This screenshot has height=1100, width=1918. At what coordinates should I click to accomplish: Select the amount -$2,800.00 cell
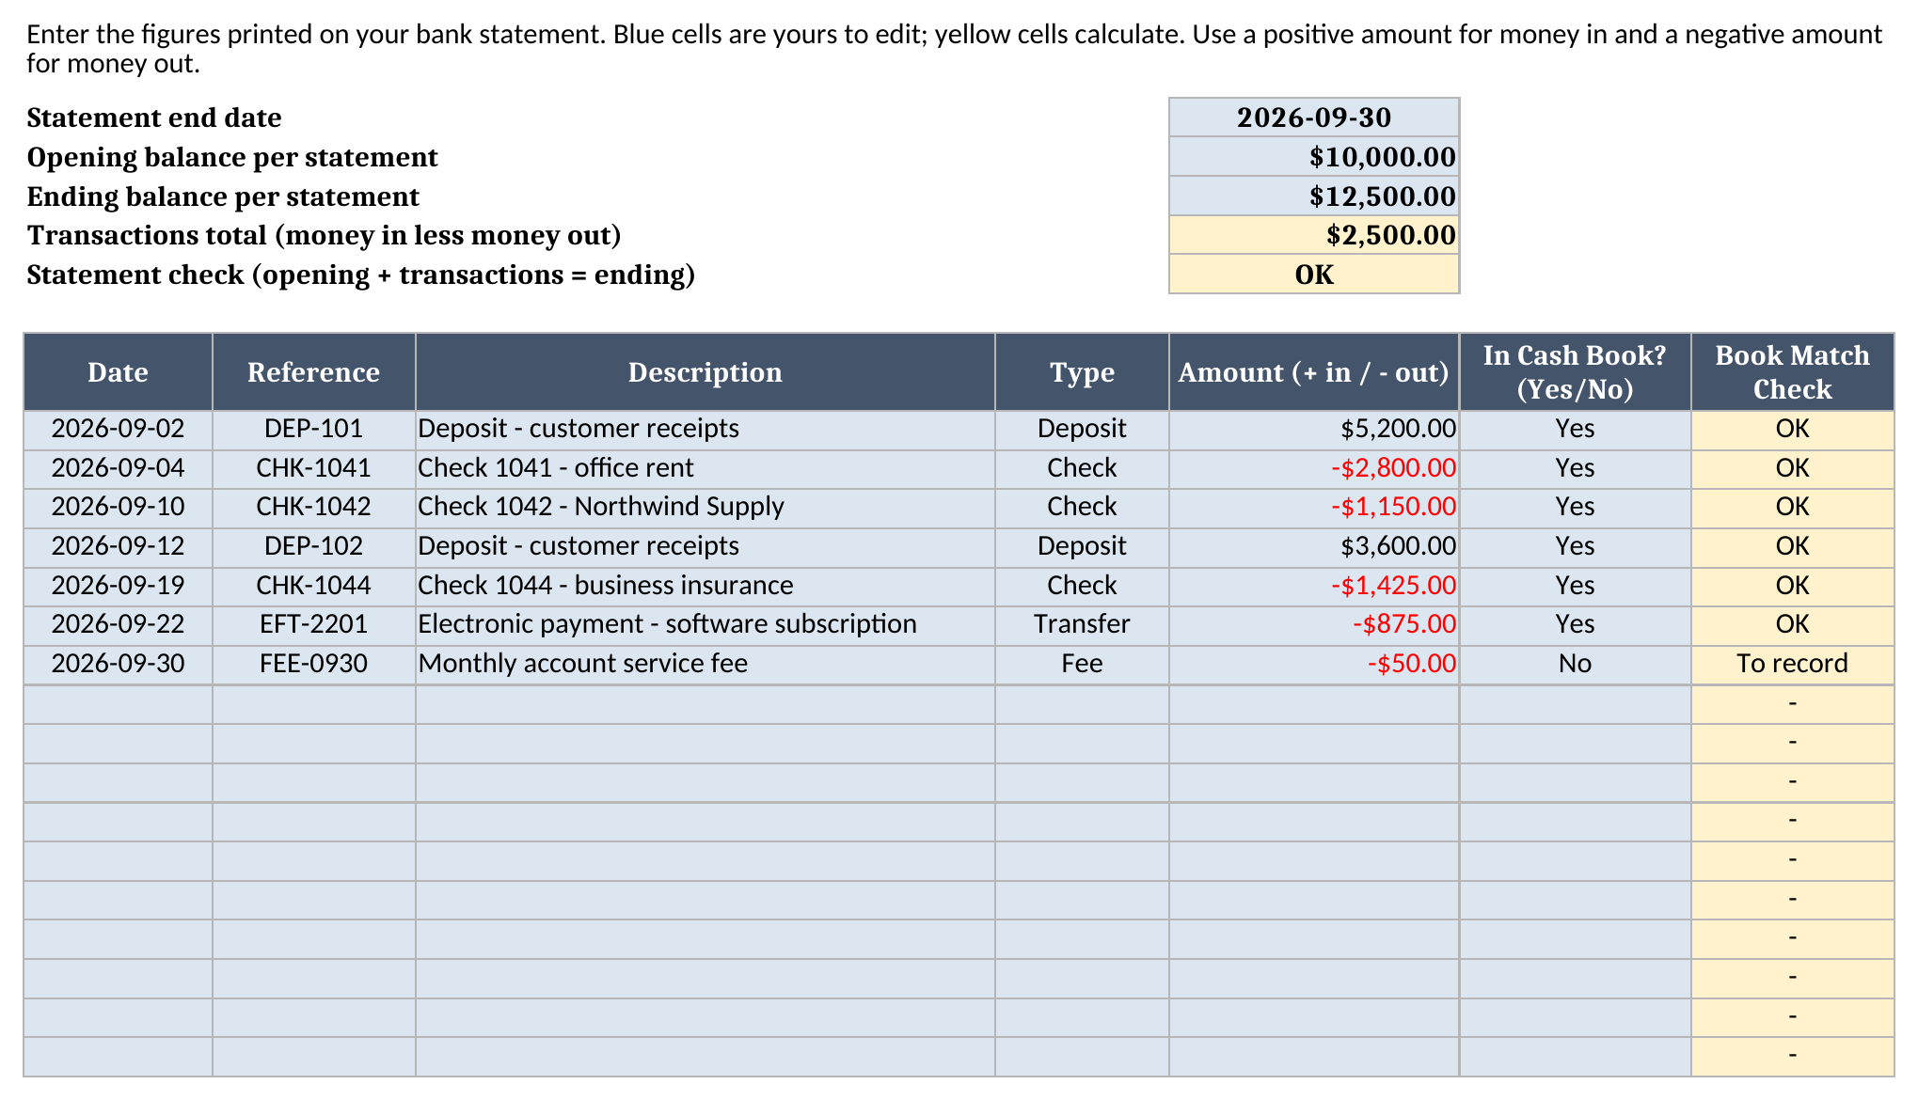pyautogui.click(x=1314, y=468)
